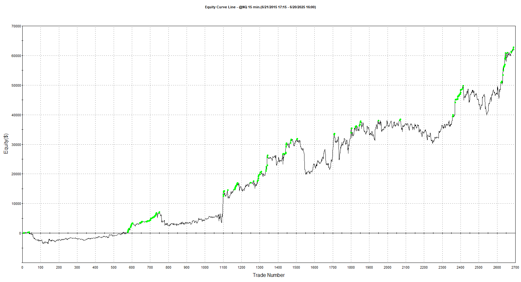The height and width of the screenshot is (282, 521).
Task: Click the 2700 x-axis tick label
Action: pos(515,267)
